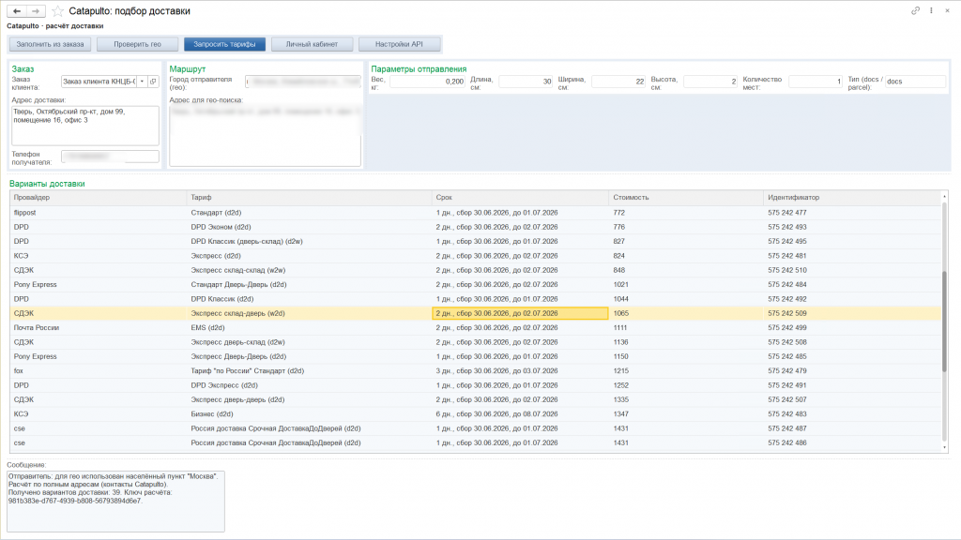Select the Почта России EMS row
This screenshot has height=540, width=961.
[x=475, y=327]
